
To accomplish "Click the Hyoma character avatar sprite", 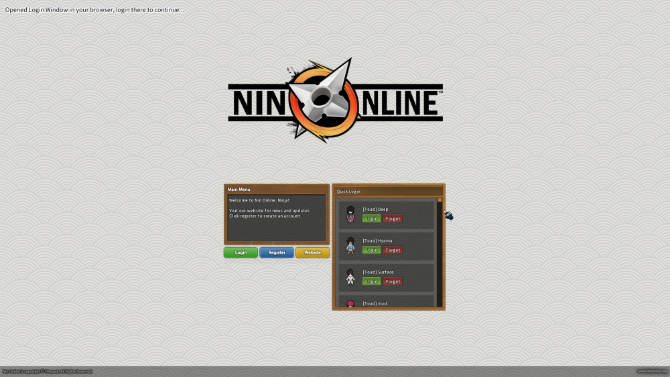I will coord(350,245).
